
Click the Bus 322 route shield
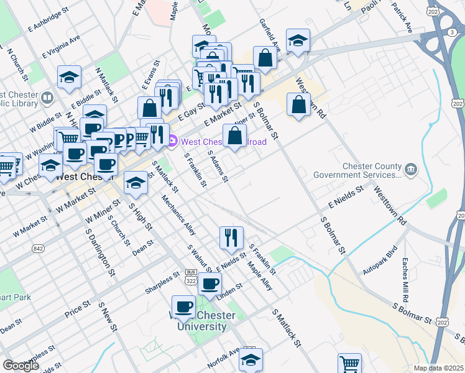[x=191, y=277]
